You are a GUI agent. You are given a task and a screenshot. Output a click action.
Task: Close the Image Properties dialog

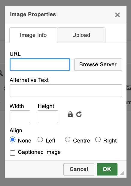(117, 15)
